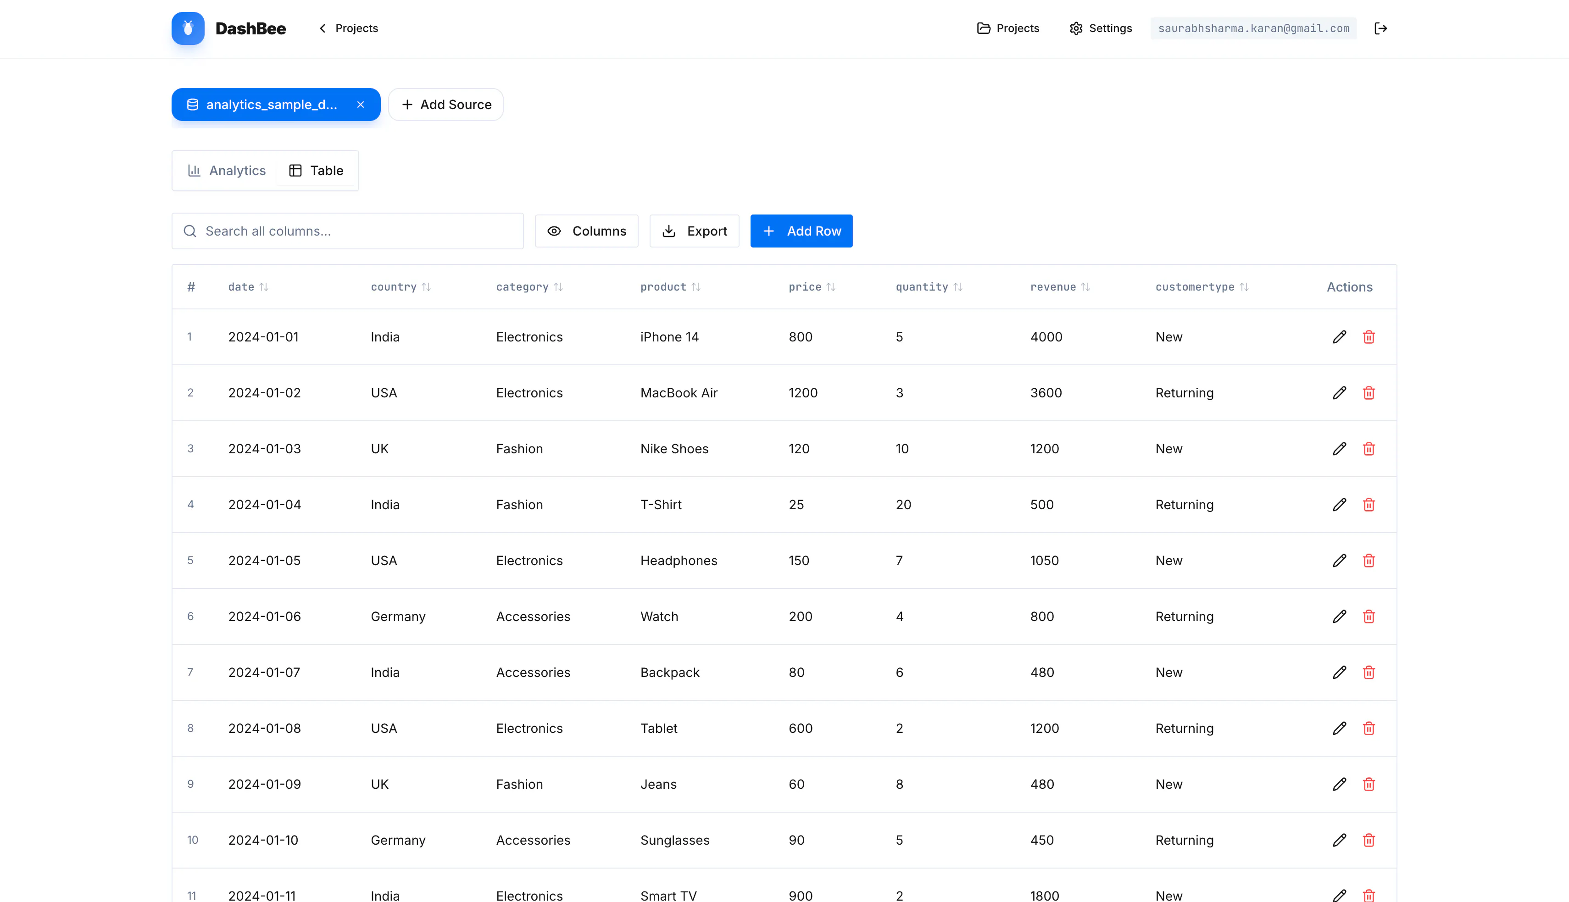
Task: Delete the T-Shirt row
Action: 1369,505
